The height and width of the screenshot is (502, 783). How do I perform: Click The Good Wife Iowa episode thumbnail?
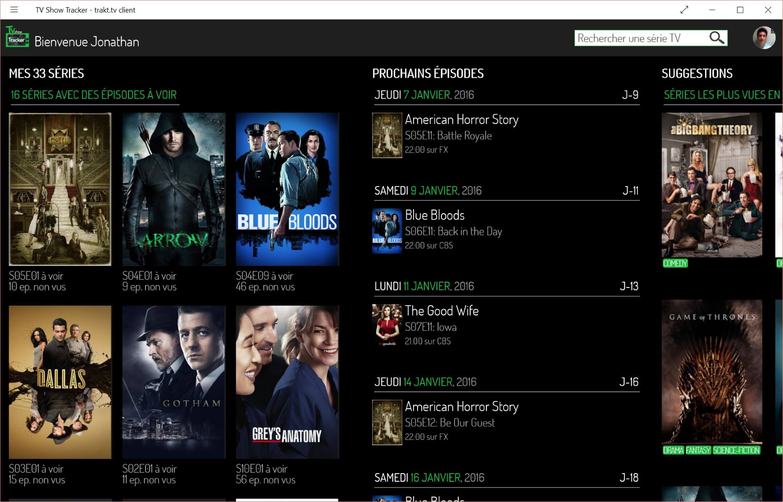[x=387, y=326]
